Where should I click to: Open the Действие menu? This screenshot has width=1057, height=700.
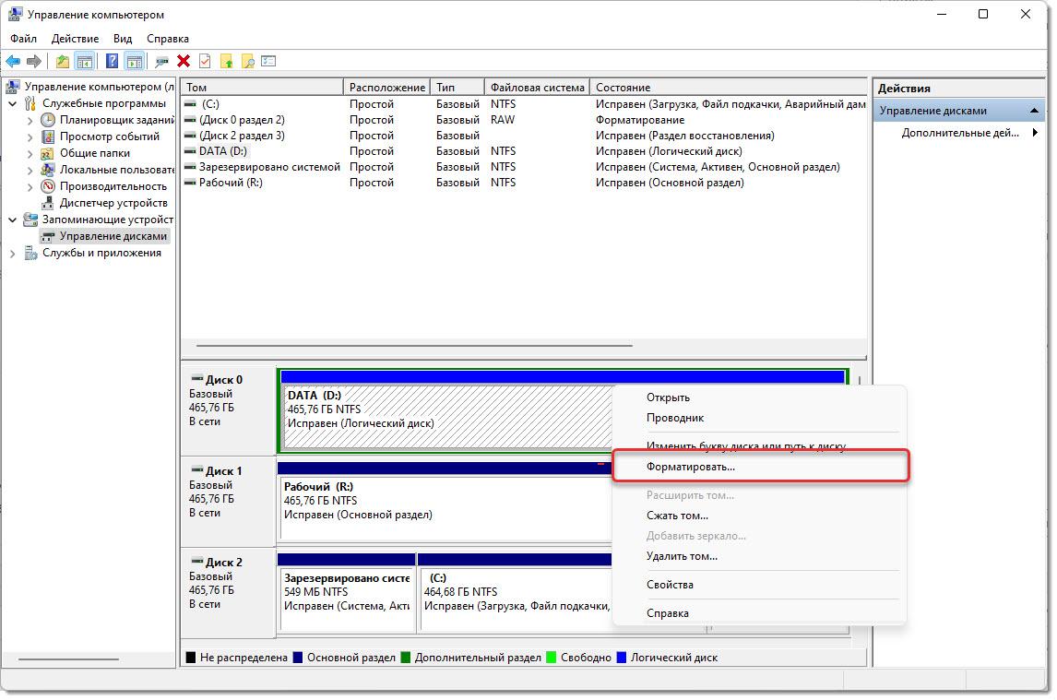pyautogui.click(x=75, y=39)
